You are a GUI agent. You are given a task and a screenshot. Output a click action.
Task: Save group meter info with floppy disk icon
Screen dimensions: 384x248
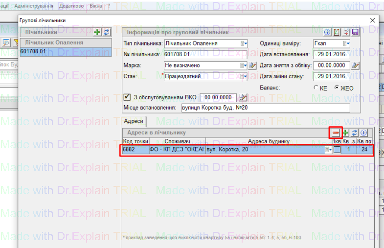356,33
